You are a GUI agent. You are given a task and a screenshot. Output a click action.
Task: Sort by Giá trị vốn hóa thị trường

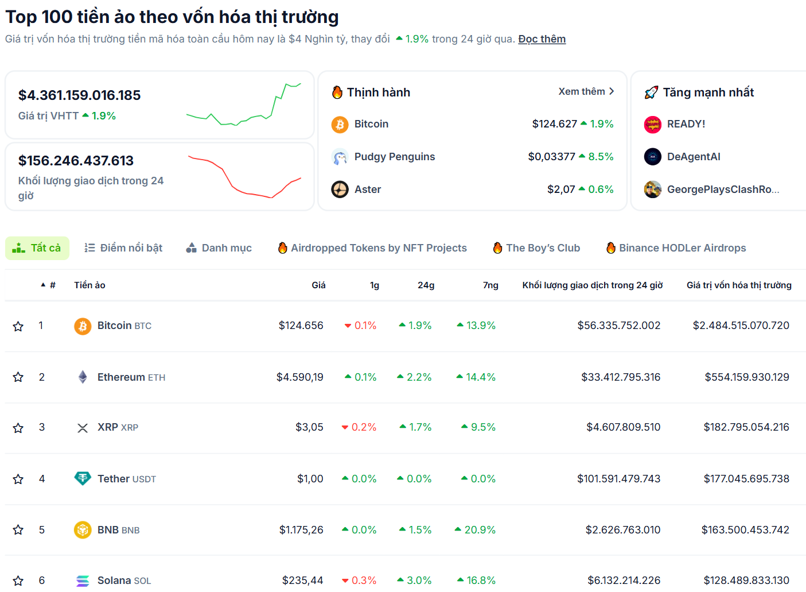[x=739, y=285]
